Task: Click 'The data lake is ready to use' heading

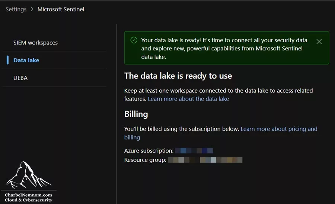Action: 178,76
